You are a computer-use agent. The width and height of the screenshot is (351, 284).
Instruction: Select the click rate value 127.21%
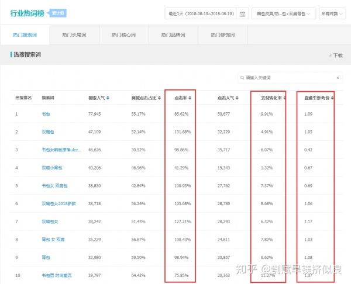coord(183,221)
